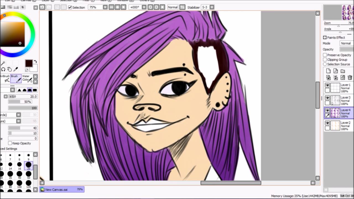This screenshot has width=354, height=199.
Task: Create a new linework layer
Action: pos(335,71)
